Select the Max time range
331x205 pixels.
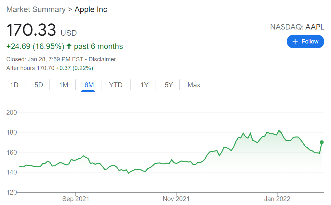(194, 85)
